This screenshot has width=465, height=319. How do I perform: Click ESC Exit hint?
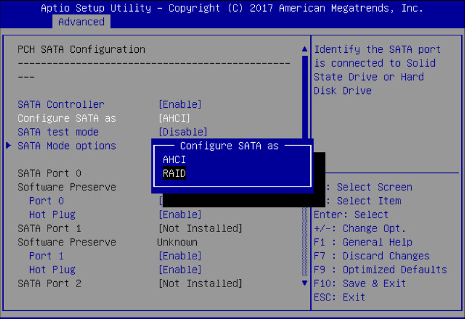340,297
